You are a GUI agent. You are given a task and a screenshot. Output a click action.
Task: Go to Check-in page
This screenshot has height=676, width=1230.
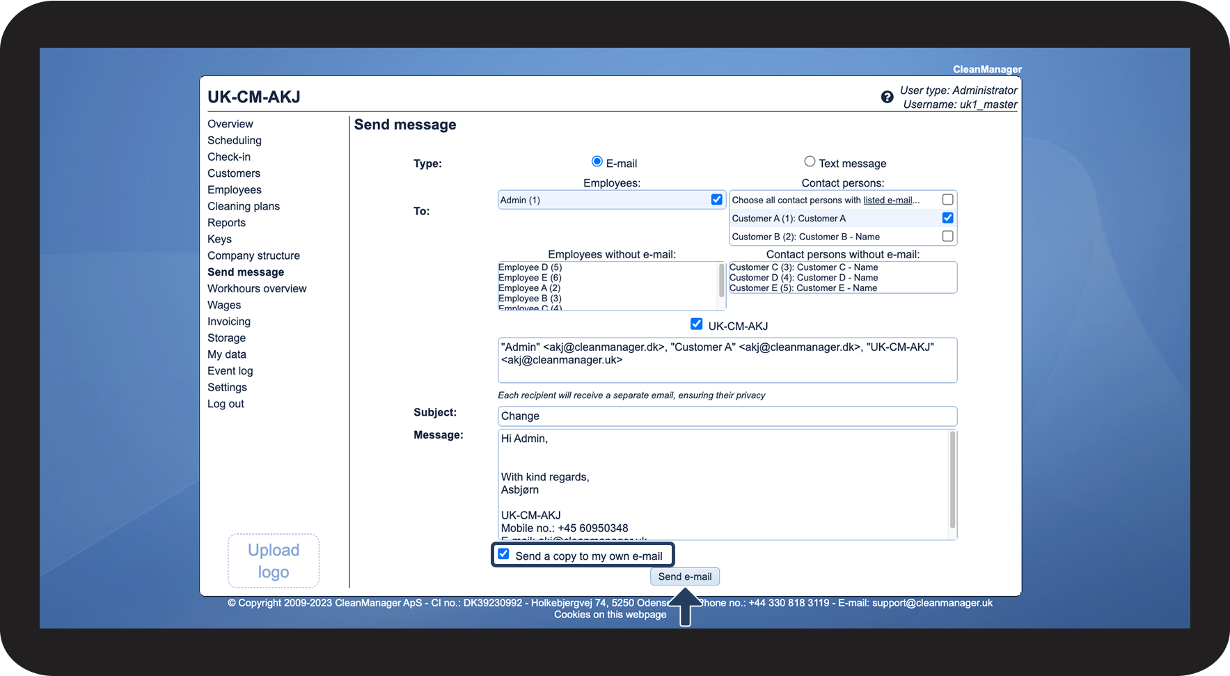click(x=229, y=157)
